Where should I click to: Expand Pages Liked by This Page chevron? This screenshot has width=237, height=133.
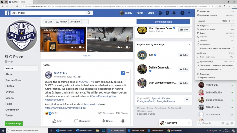[x=189, y=45]
